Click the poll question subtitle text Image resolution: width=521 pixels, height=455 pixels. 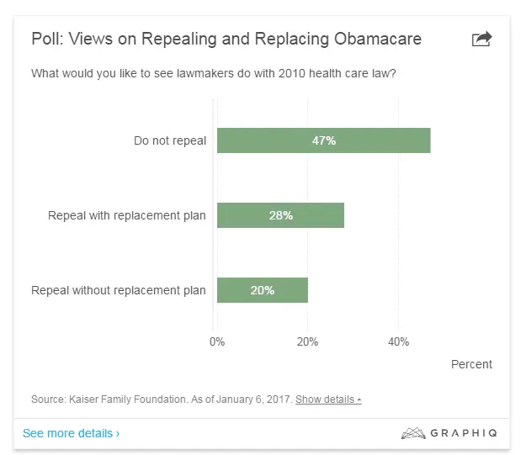pos(214,73)
